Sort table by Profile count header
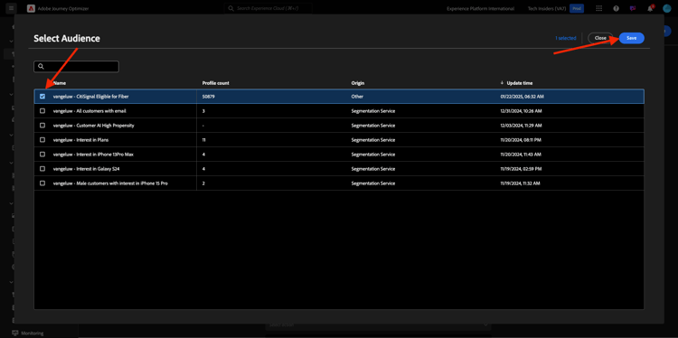Screen dimensions: 678x338 (216, 83)
